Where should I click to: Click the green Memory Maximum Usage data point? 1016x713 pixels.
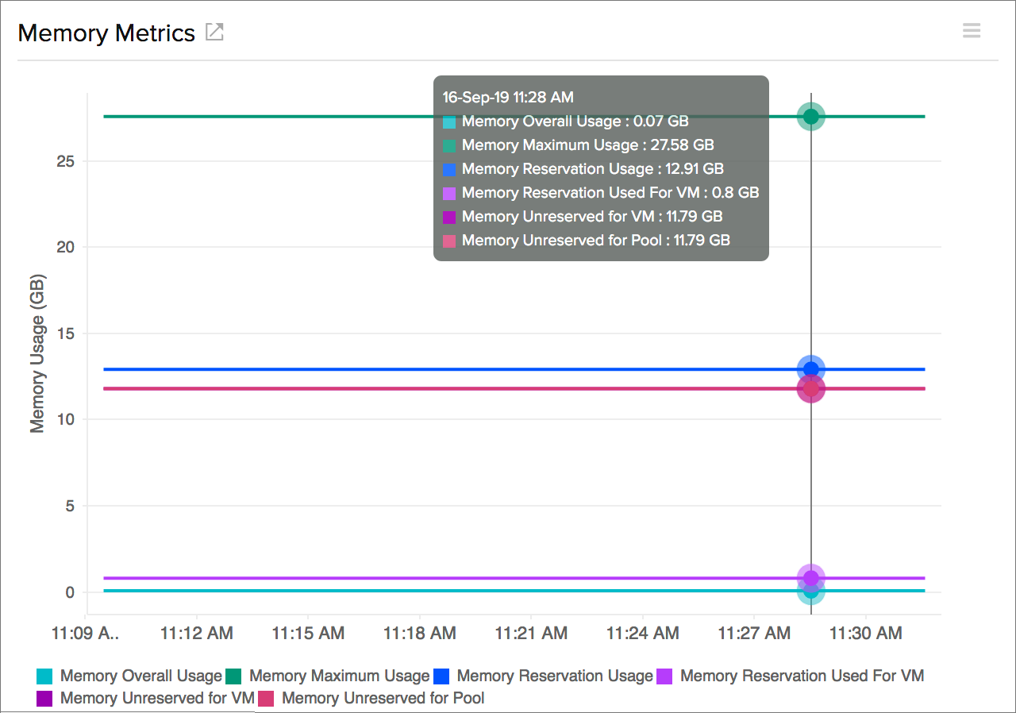[810, 117]
